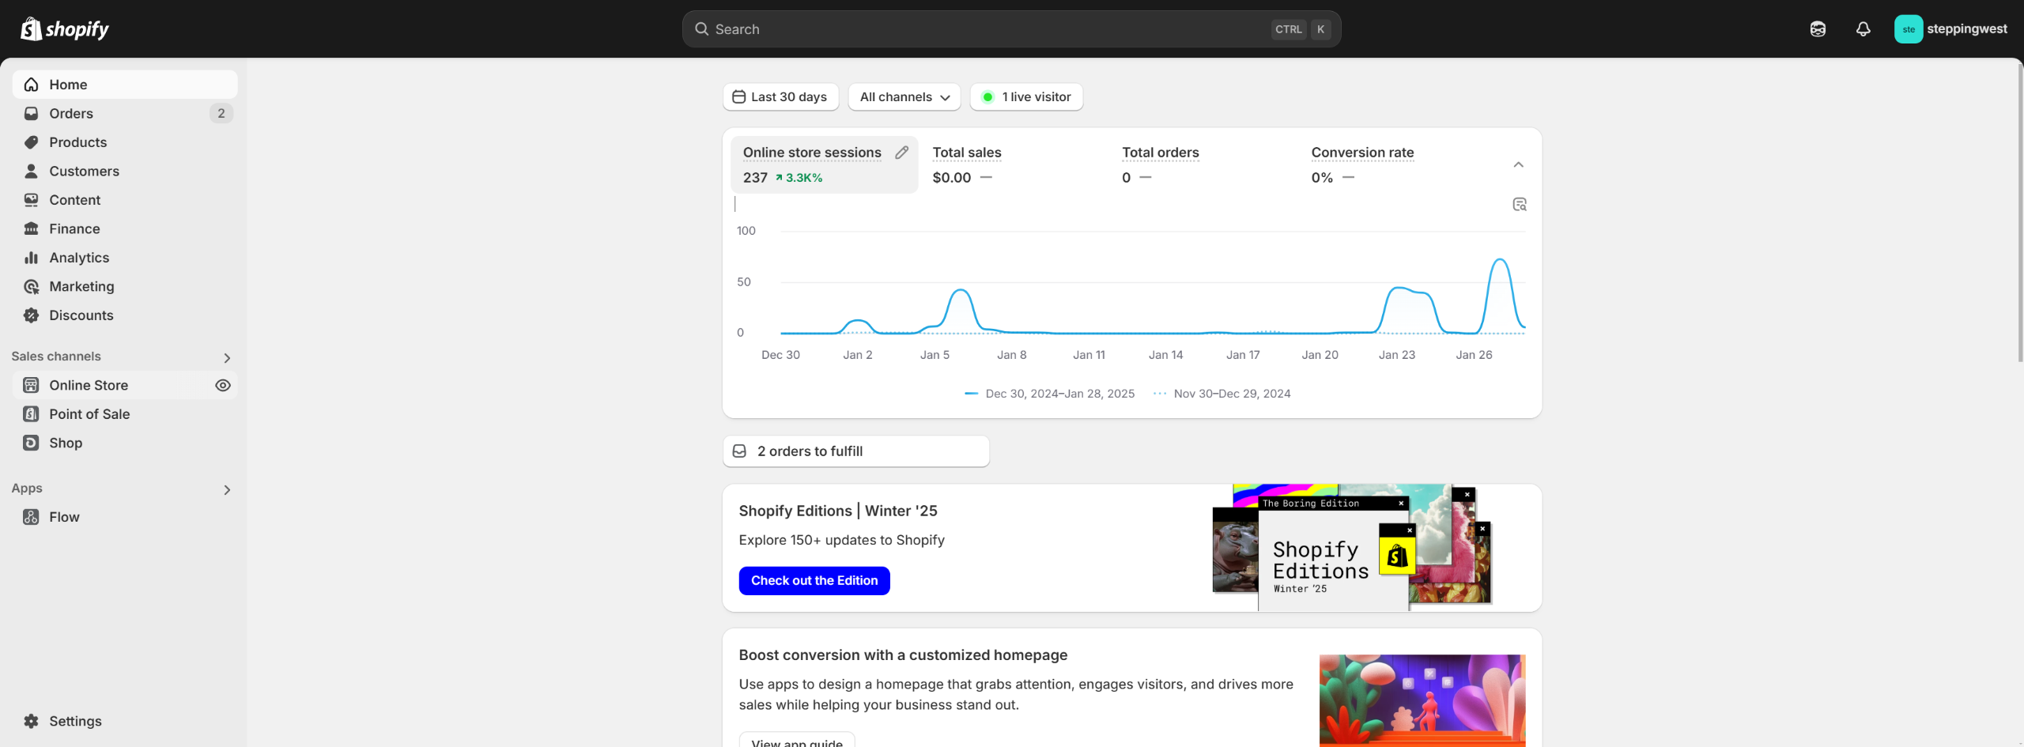Click the Orders count badge 2

pyautogui.click(x=221, y=114)
